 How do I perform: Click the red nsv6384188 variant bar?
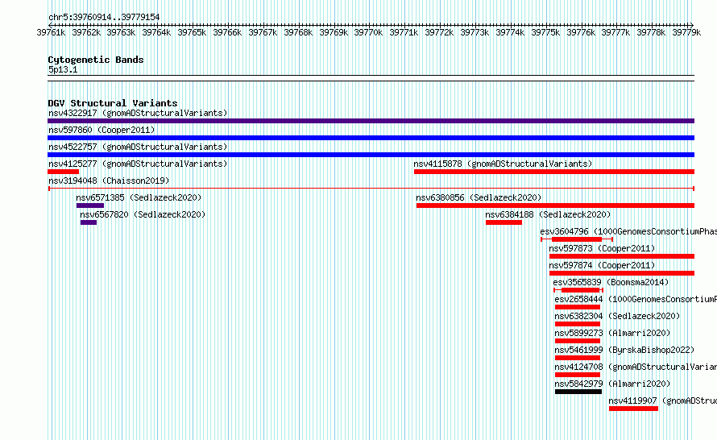[x=504, y=222]
